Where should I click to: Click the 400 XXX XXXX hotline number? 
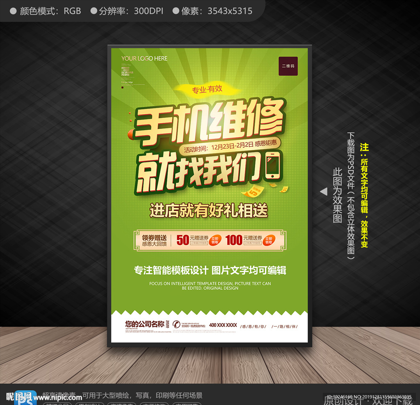click(x=223, y=325)
